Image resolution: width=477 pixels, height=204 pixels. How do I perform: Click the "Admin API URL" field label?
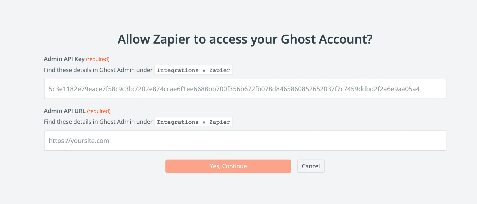coord(65,111)
